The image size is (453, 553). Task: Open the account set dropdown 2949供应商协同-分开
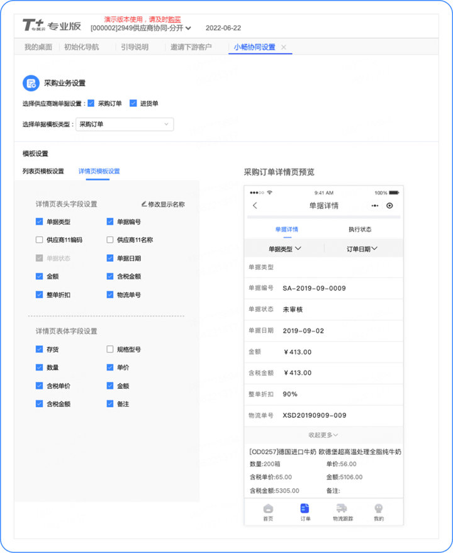(141, 28)
